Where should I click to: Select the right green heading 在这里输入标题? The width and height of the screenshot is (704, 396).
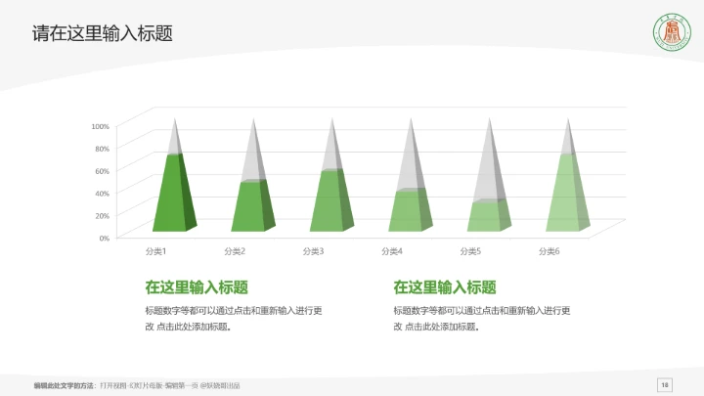click(x=445, y=287)
